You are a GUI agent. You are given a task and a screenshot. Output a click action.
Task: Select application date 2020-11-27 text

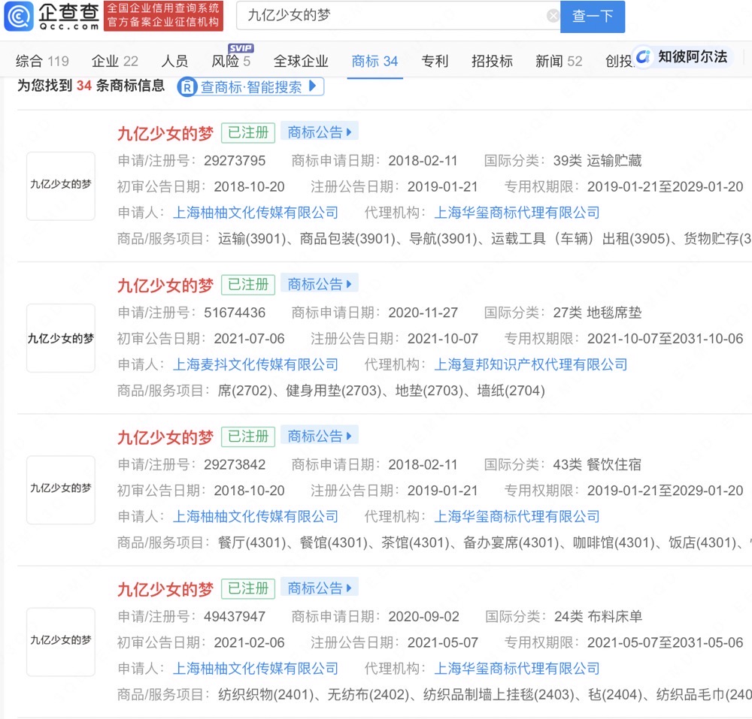pyautogui.click(x=423, y=313)
